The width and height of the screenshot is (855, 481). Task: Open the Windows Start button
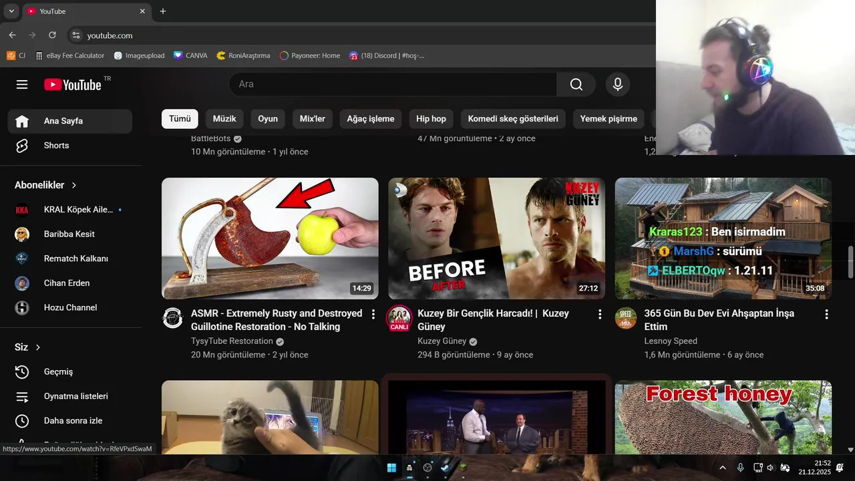pyautogui.click(x=391, y=468)
